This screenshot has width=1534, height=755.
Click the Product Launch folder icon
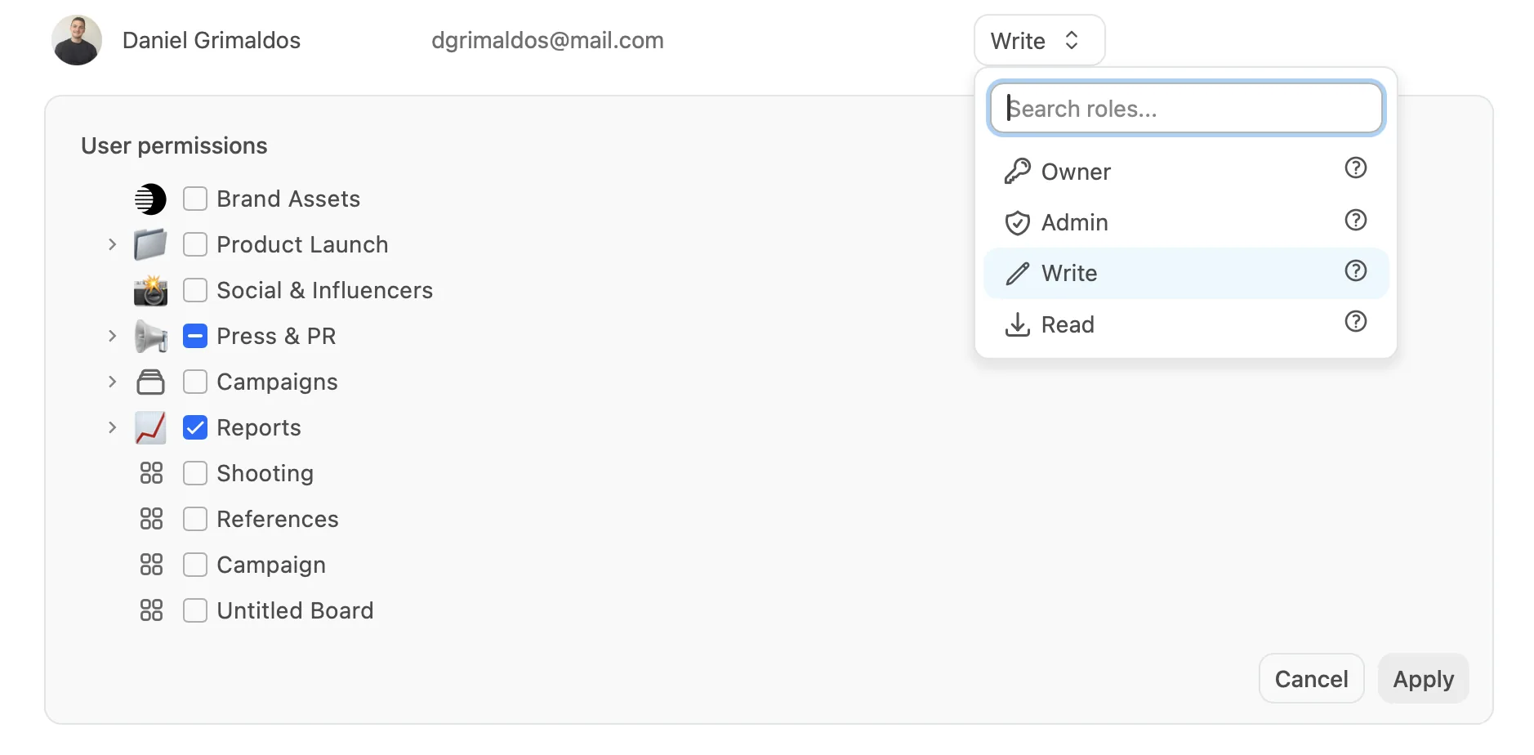coord(150,244)
